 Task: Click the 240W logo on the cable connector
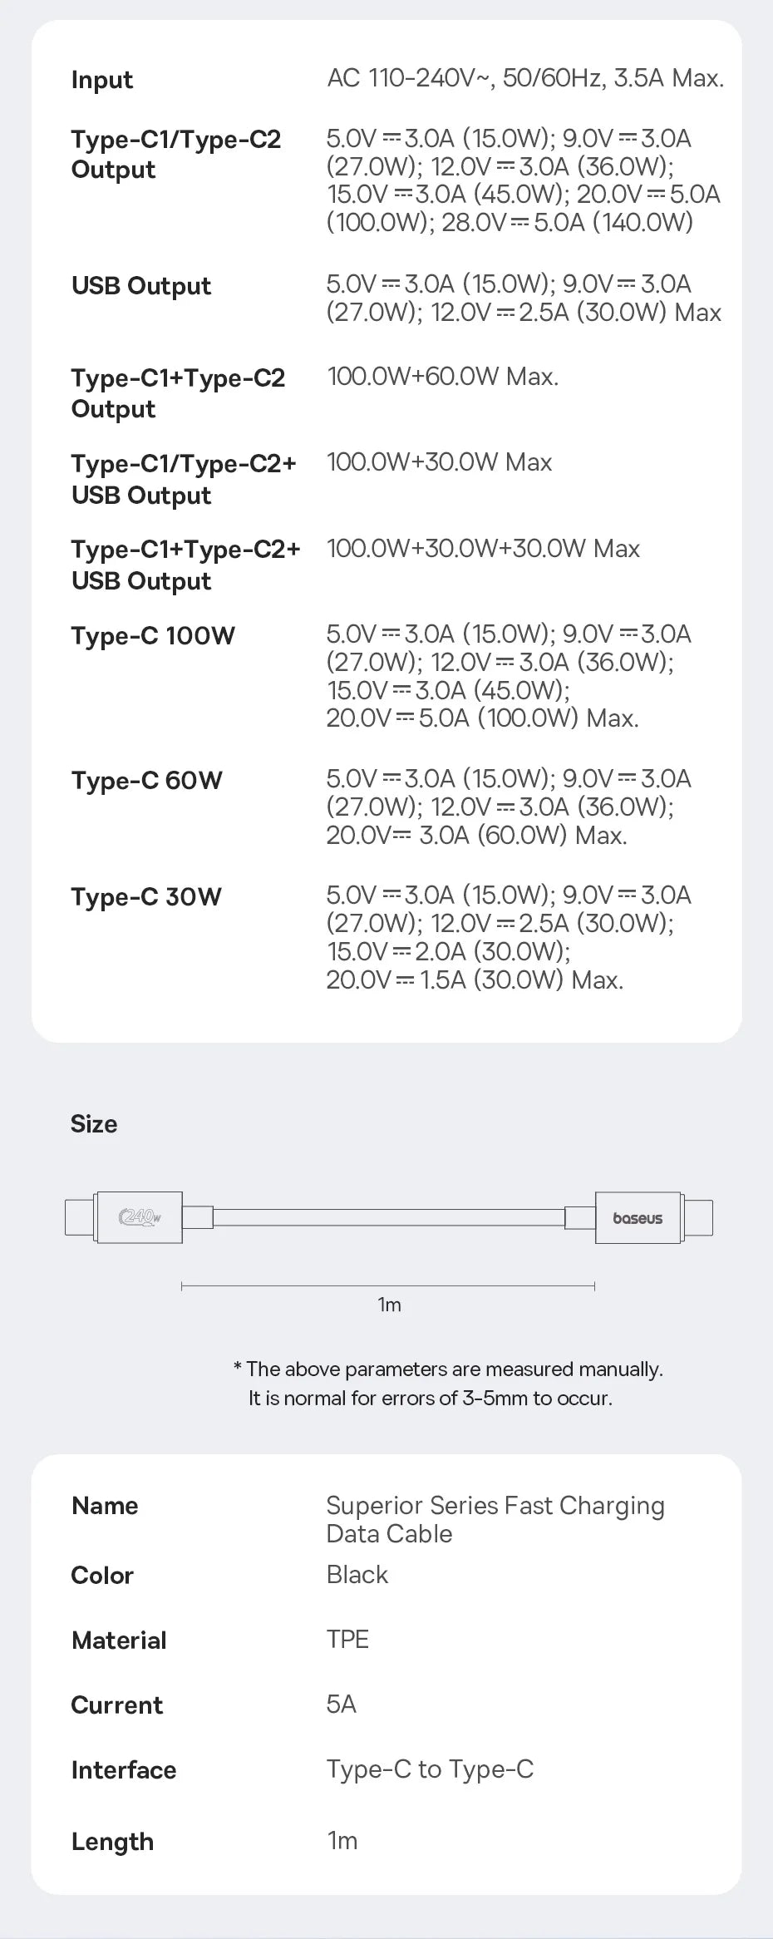140,1218
